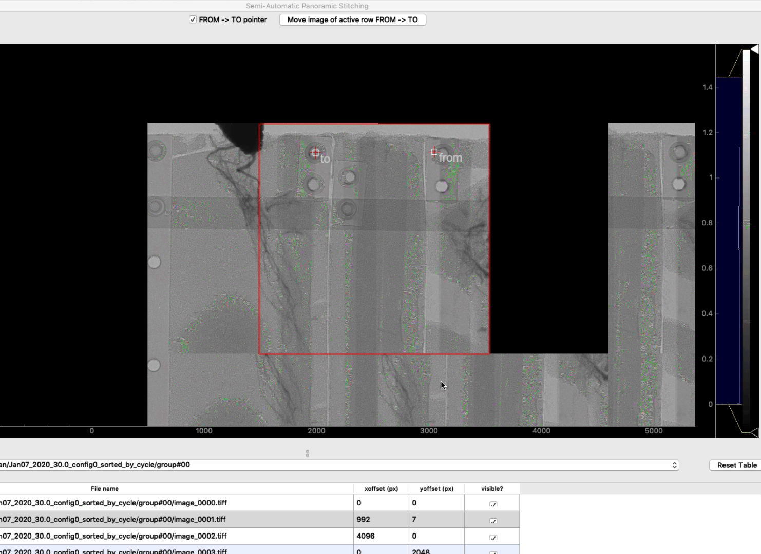The width and height of the screenshot is (761, 554).
Task: Disable the FROM -> TO pointer checkbox
Action: [x=193, y=19]
